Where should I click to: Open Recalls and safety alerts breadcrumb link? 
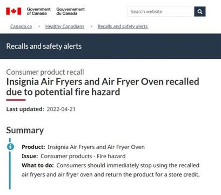(123, 27)
